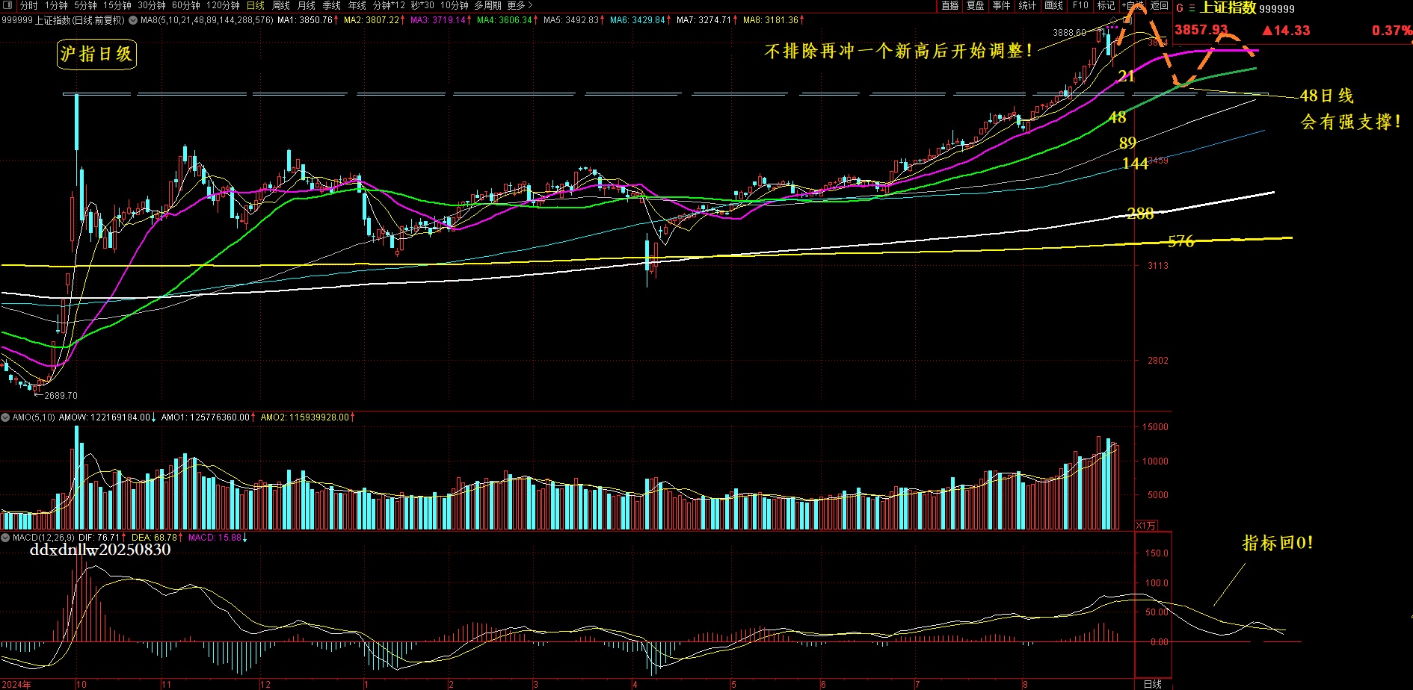Image resolution: width=1413 pixels, height=690 pixels.
Task: Switch to the 分时 intraday view
Action: point(28,5)
